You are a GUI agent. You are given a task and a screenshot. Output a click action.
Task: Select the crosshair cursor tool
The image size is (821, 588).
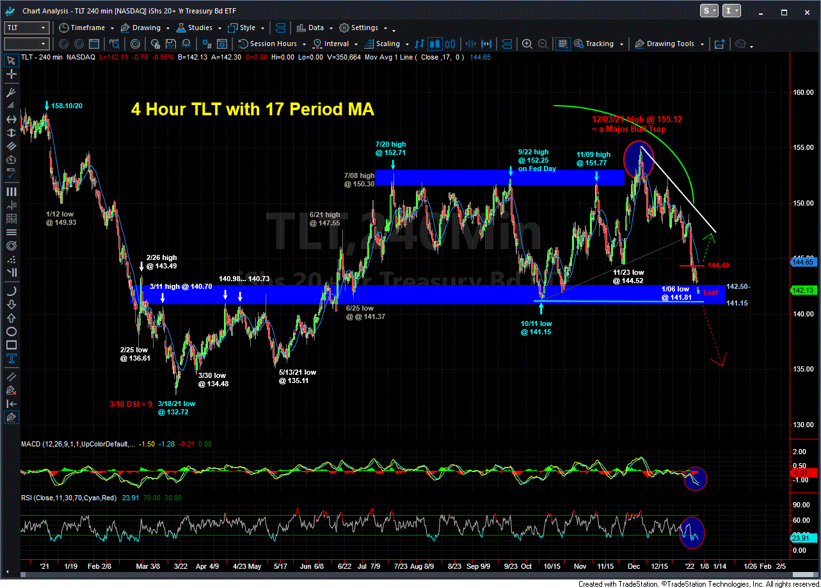tap(11, 75)
